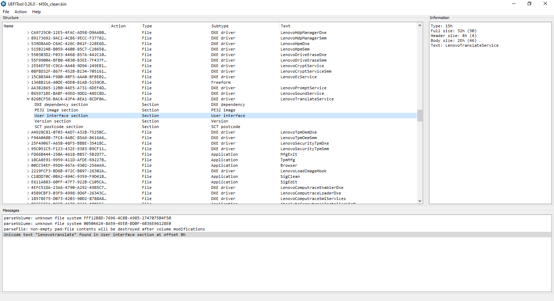554x301 pixels.
Task: Click the UEFITool app icon in title bar
Action: [x=4, y=4]
